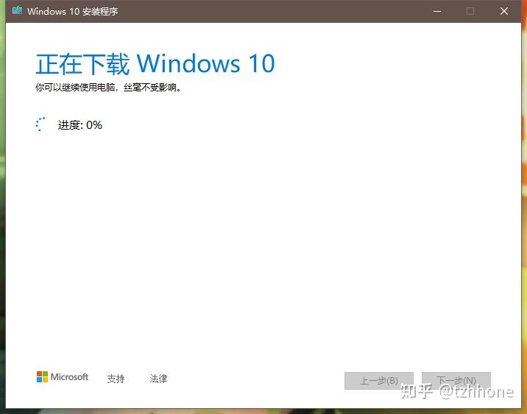Click the 正在下载 Windows 10 heading
This screenshot has width=527, height=414.
coord(155,63)
